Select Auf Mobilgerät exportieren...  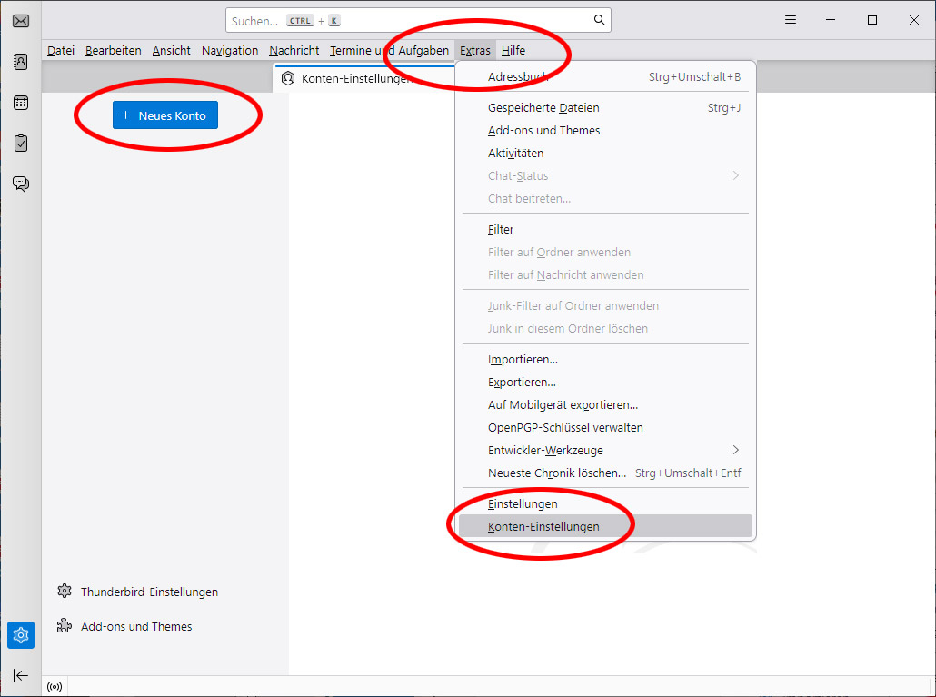point(605,405)
